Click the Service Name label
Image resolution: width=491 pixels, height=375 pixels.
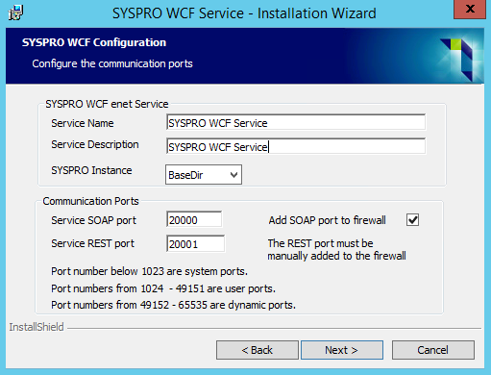click(x=83, y=123)
